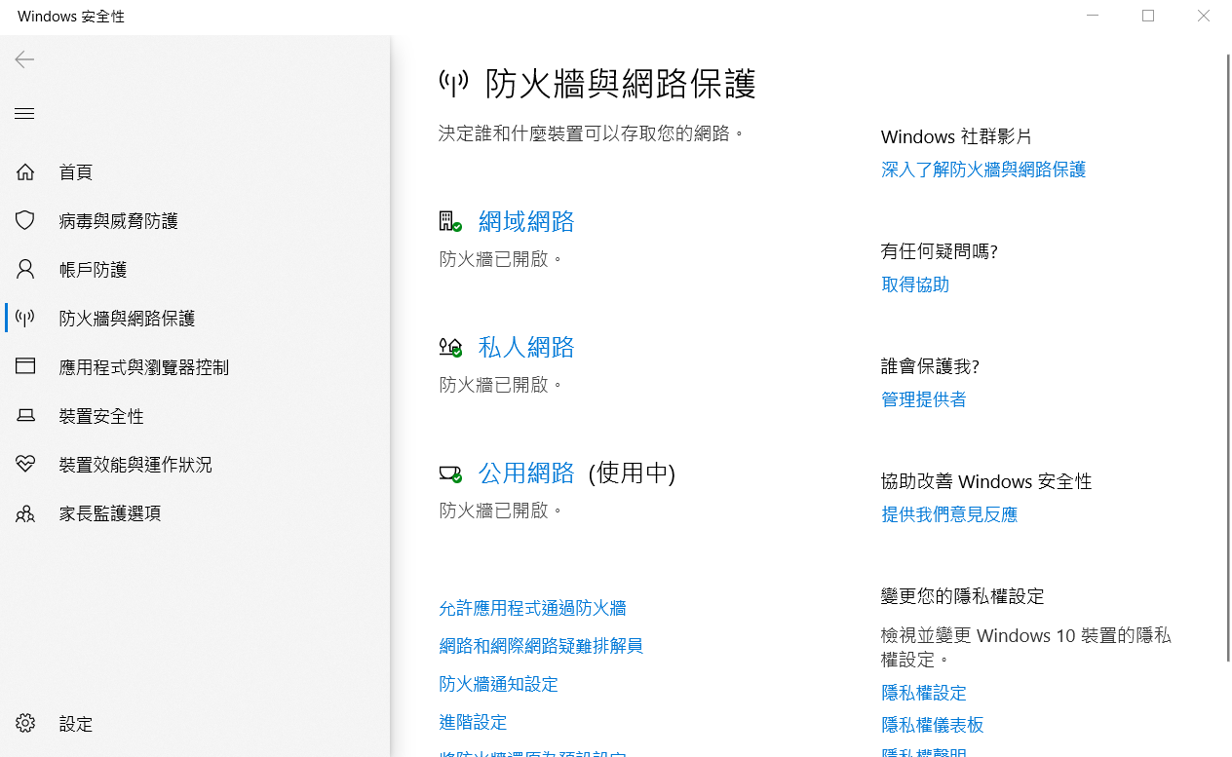Click the home icon beside 首頁
This screenshot has width=1232, height=757.
25,172
